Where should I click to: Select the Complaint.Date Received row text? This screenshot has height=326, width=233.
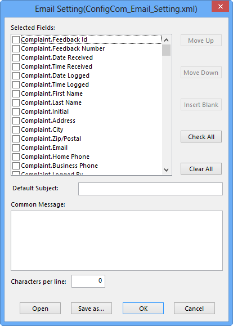point(57,57)
